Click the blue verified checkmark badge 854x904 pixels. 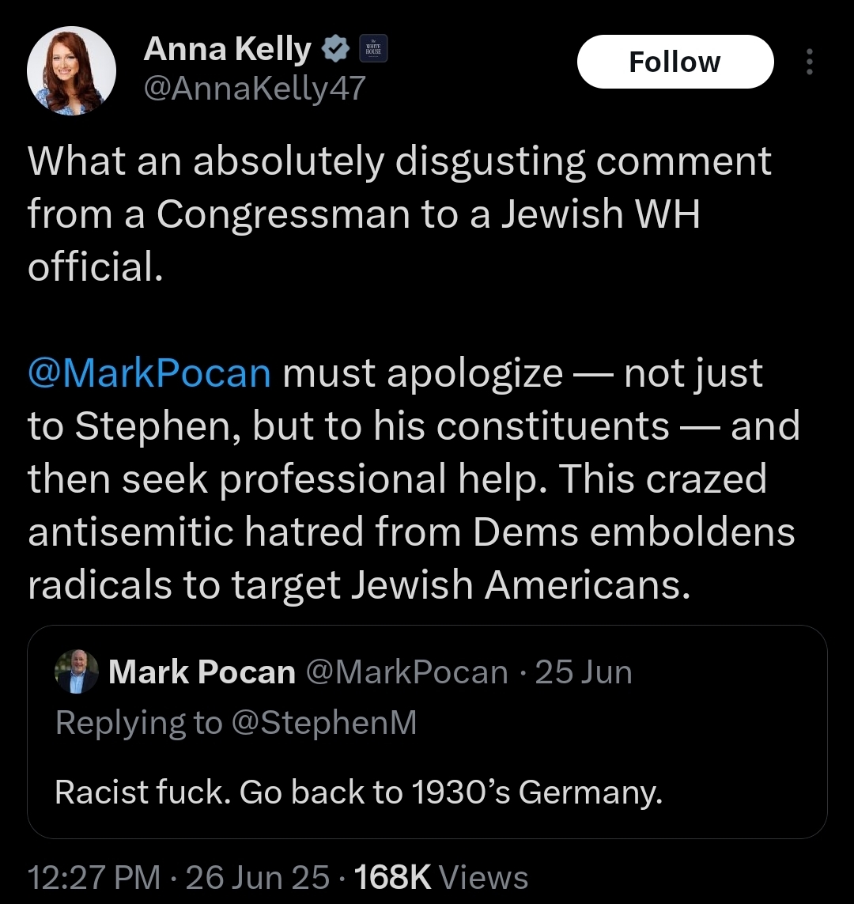[334, 49]
